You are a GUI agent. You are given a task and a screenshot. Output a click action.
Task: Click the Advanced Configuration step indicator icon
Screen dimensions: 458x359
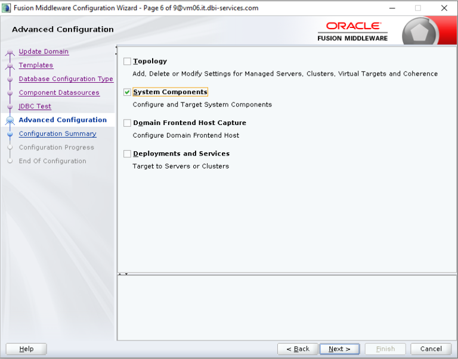click(x=10, y=120)
